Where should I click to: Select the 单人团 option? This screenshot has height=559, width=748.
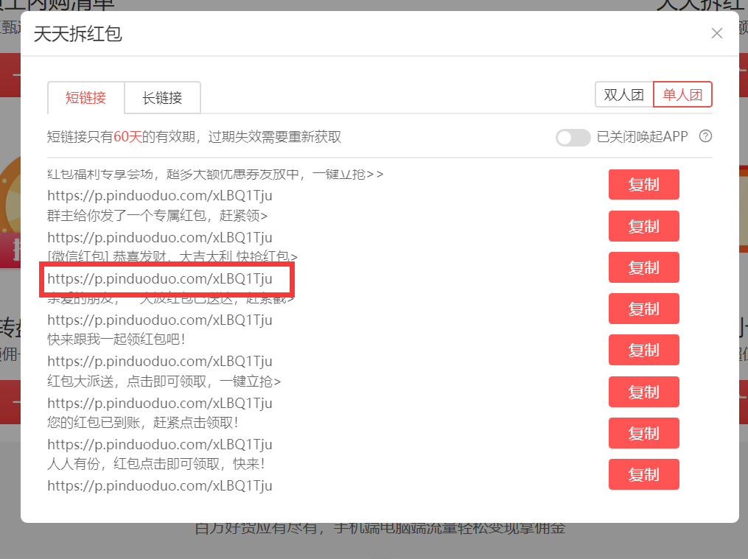682,94
